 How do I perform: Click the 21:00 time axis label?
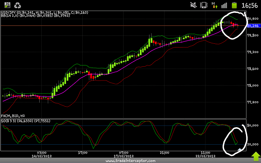[165, 153]
